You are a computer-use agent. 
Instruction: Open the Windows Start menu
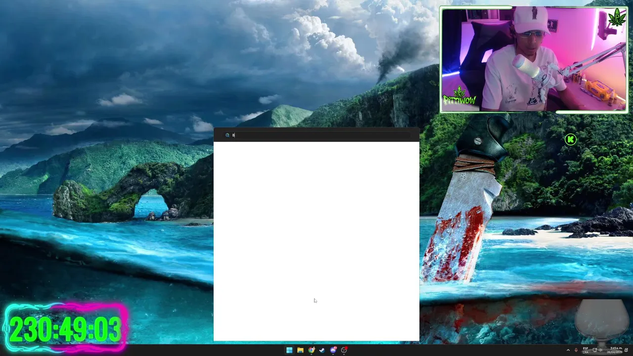tap(289, 350)
